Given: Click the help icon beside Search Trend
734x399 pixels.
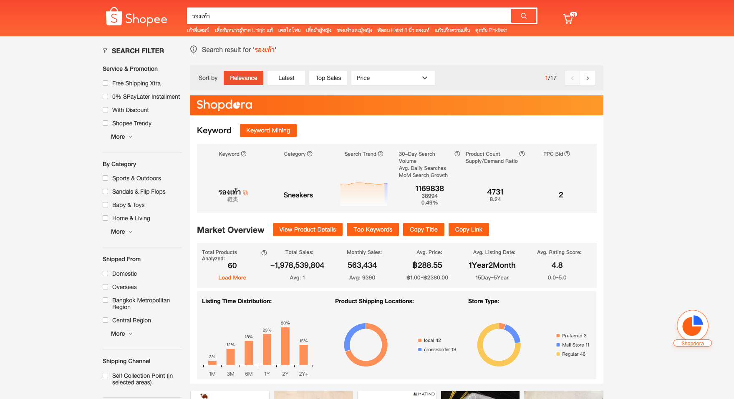Looking at the screenshot, I should tap(381, 154).
